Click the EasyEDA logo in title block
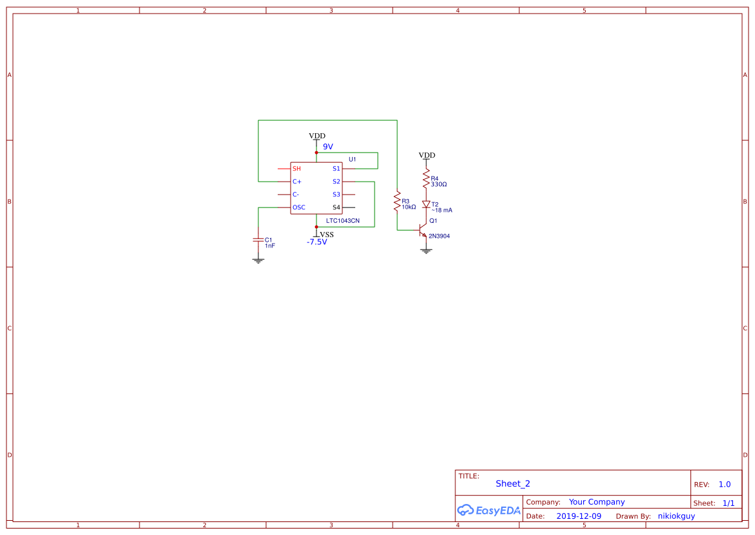 pyautogui.click(x=489, y=510)
